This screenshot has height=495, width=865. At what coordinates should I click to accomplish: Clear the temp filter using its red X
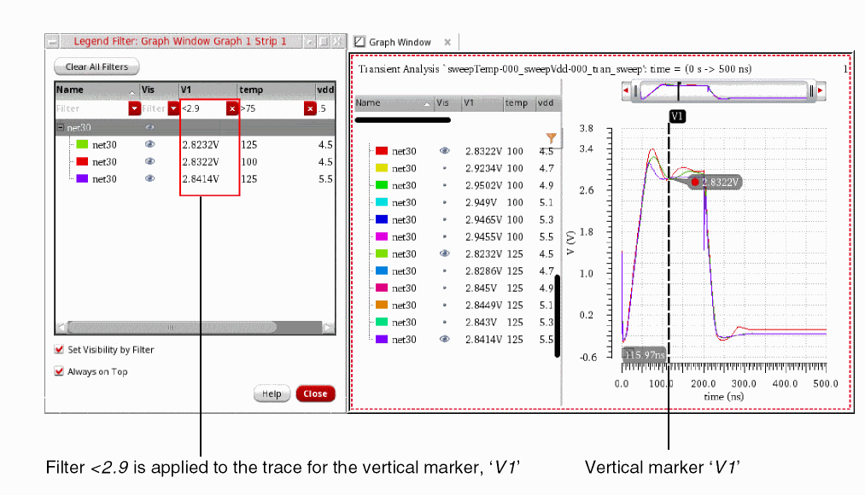310,108
